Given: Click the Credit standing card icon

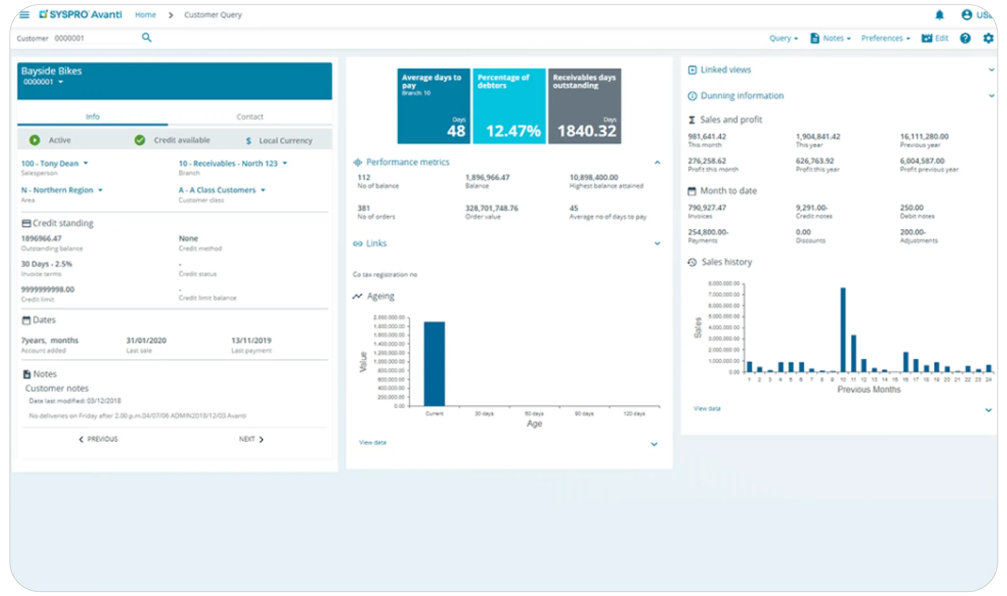Looking at the screenshot, I should pyautogui.click(x=26, y=223).
